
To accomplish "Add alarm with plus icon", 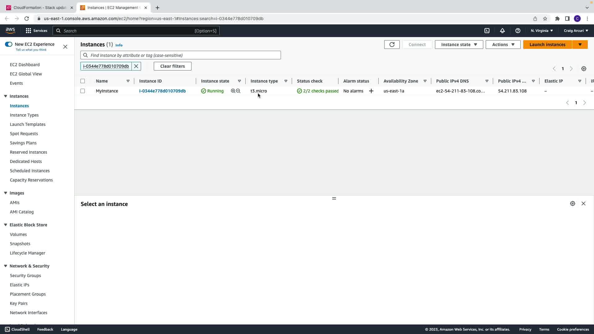I will click(x=371, y=91).
